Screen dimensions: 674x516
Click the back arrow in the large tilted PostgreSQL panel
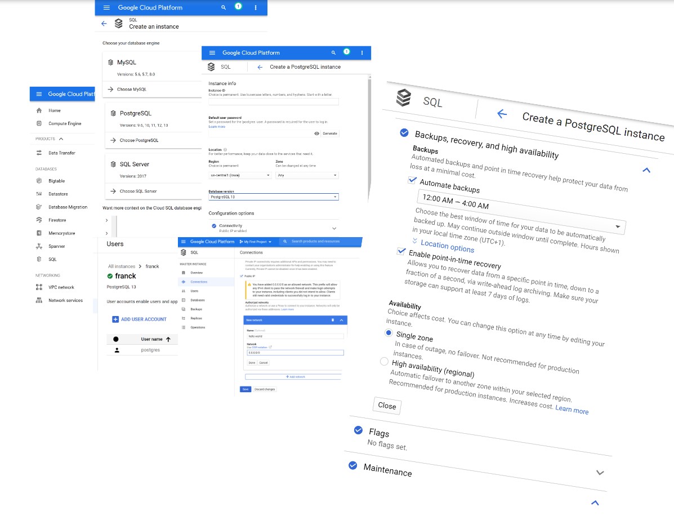tap(502, 114)
